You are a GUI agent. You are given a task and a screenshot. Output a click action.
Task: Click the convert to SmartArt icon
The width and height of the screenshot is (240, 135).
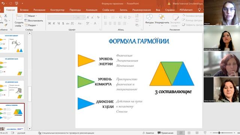(137, 25)
